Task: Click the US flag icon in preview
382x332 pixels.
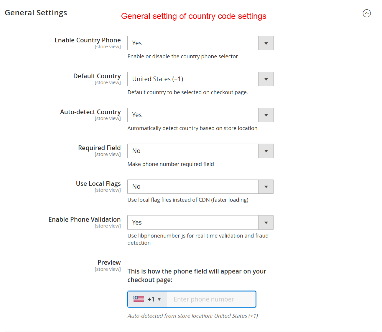Action: pos(139,299)
